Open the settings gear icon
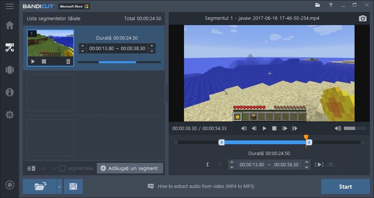This screenshot has width=374, height=198. tap(10, 115)
